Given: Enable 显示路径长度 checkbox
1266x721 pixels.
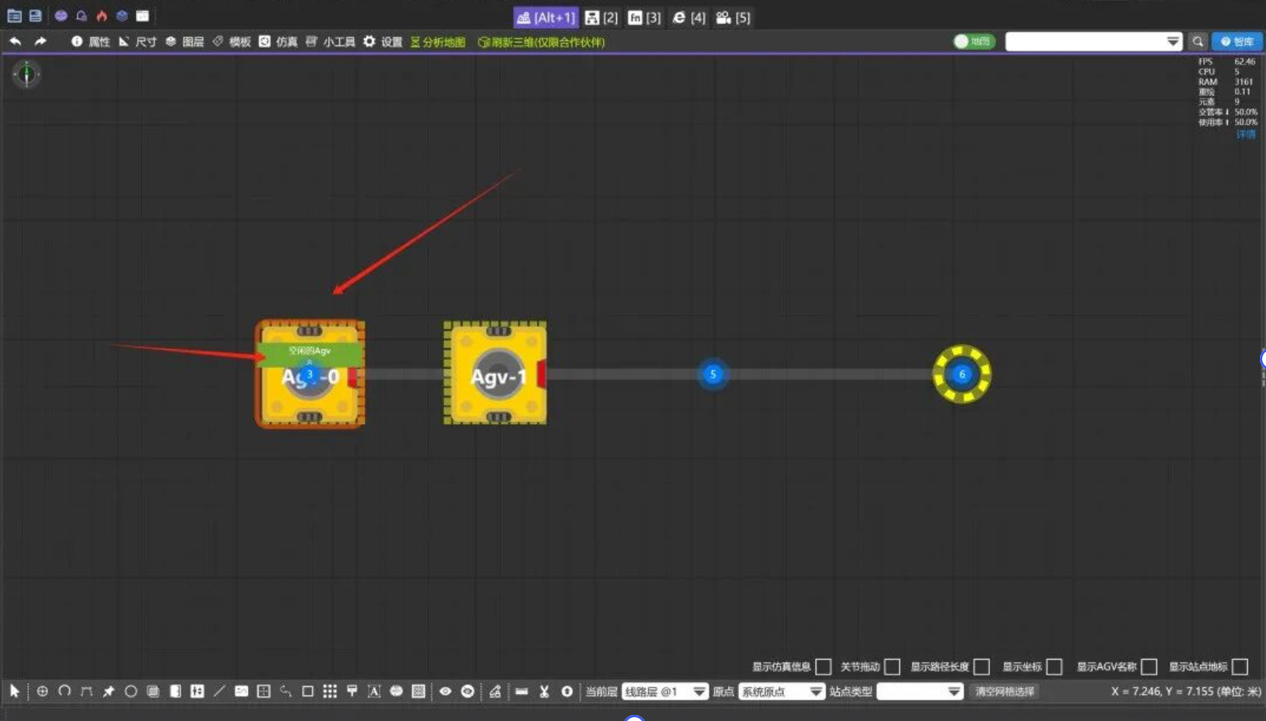Looking at the screenshot, I should 982,666.
